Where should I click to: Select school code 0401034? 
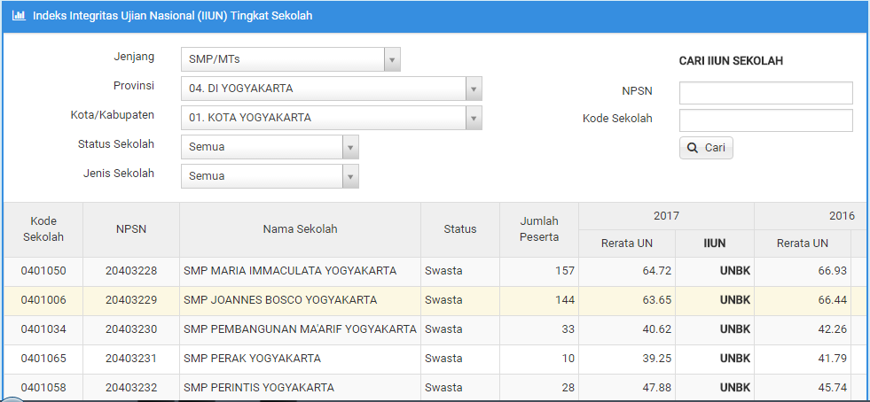point(43,329)
